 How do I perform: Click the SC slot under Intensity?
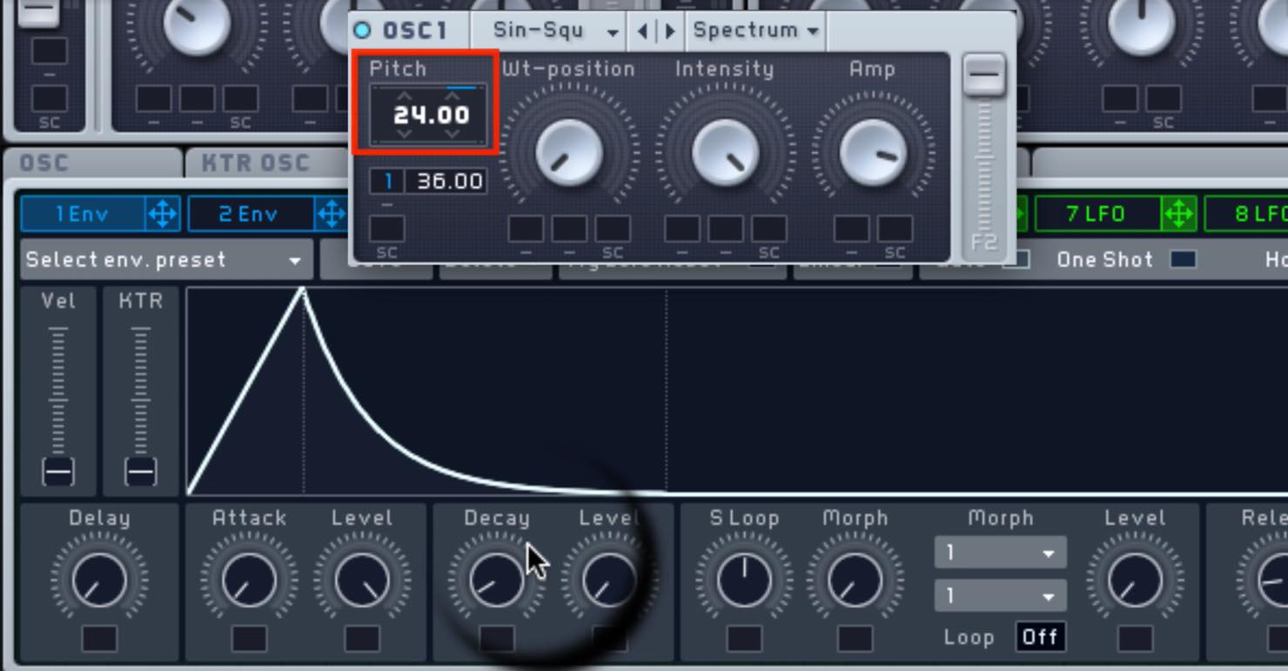(769, 229)
